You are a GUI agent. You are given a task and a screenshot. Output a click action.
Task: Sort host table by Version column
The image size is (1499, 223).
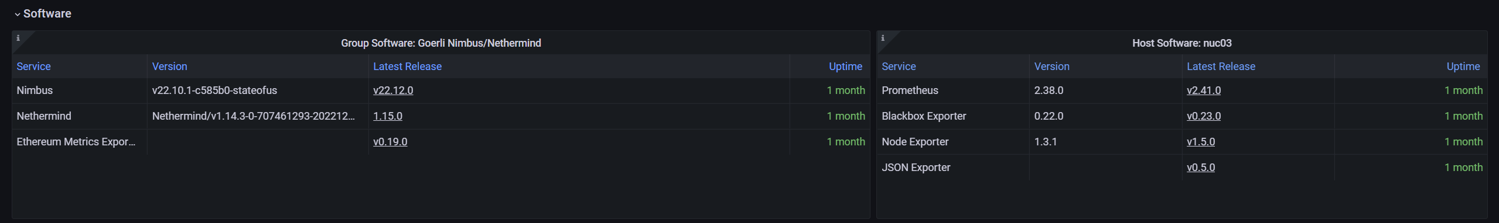(x=1052, y=67)
